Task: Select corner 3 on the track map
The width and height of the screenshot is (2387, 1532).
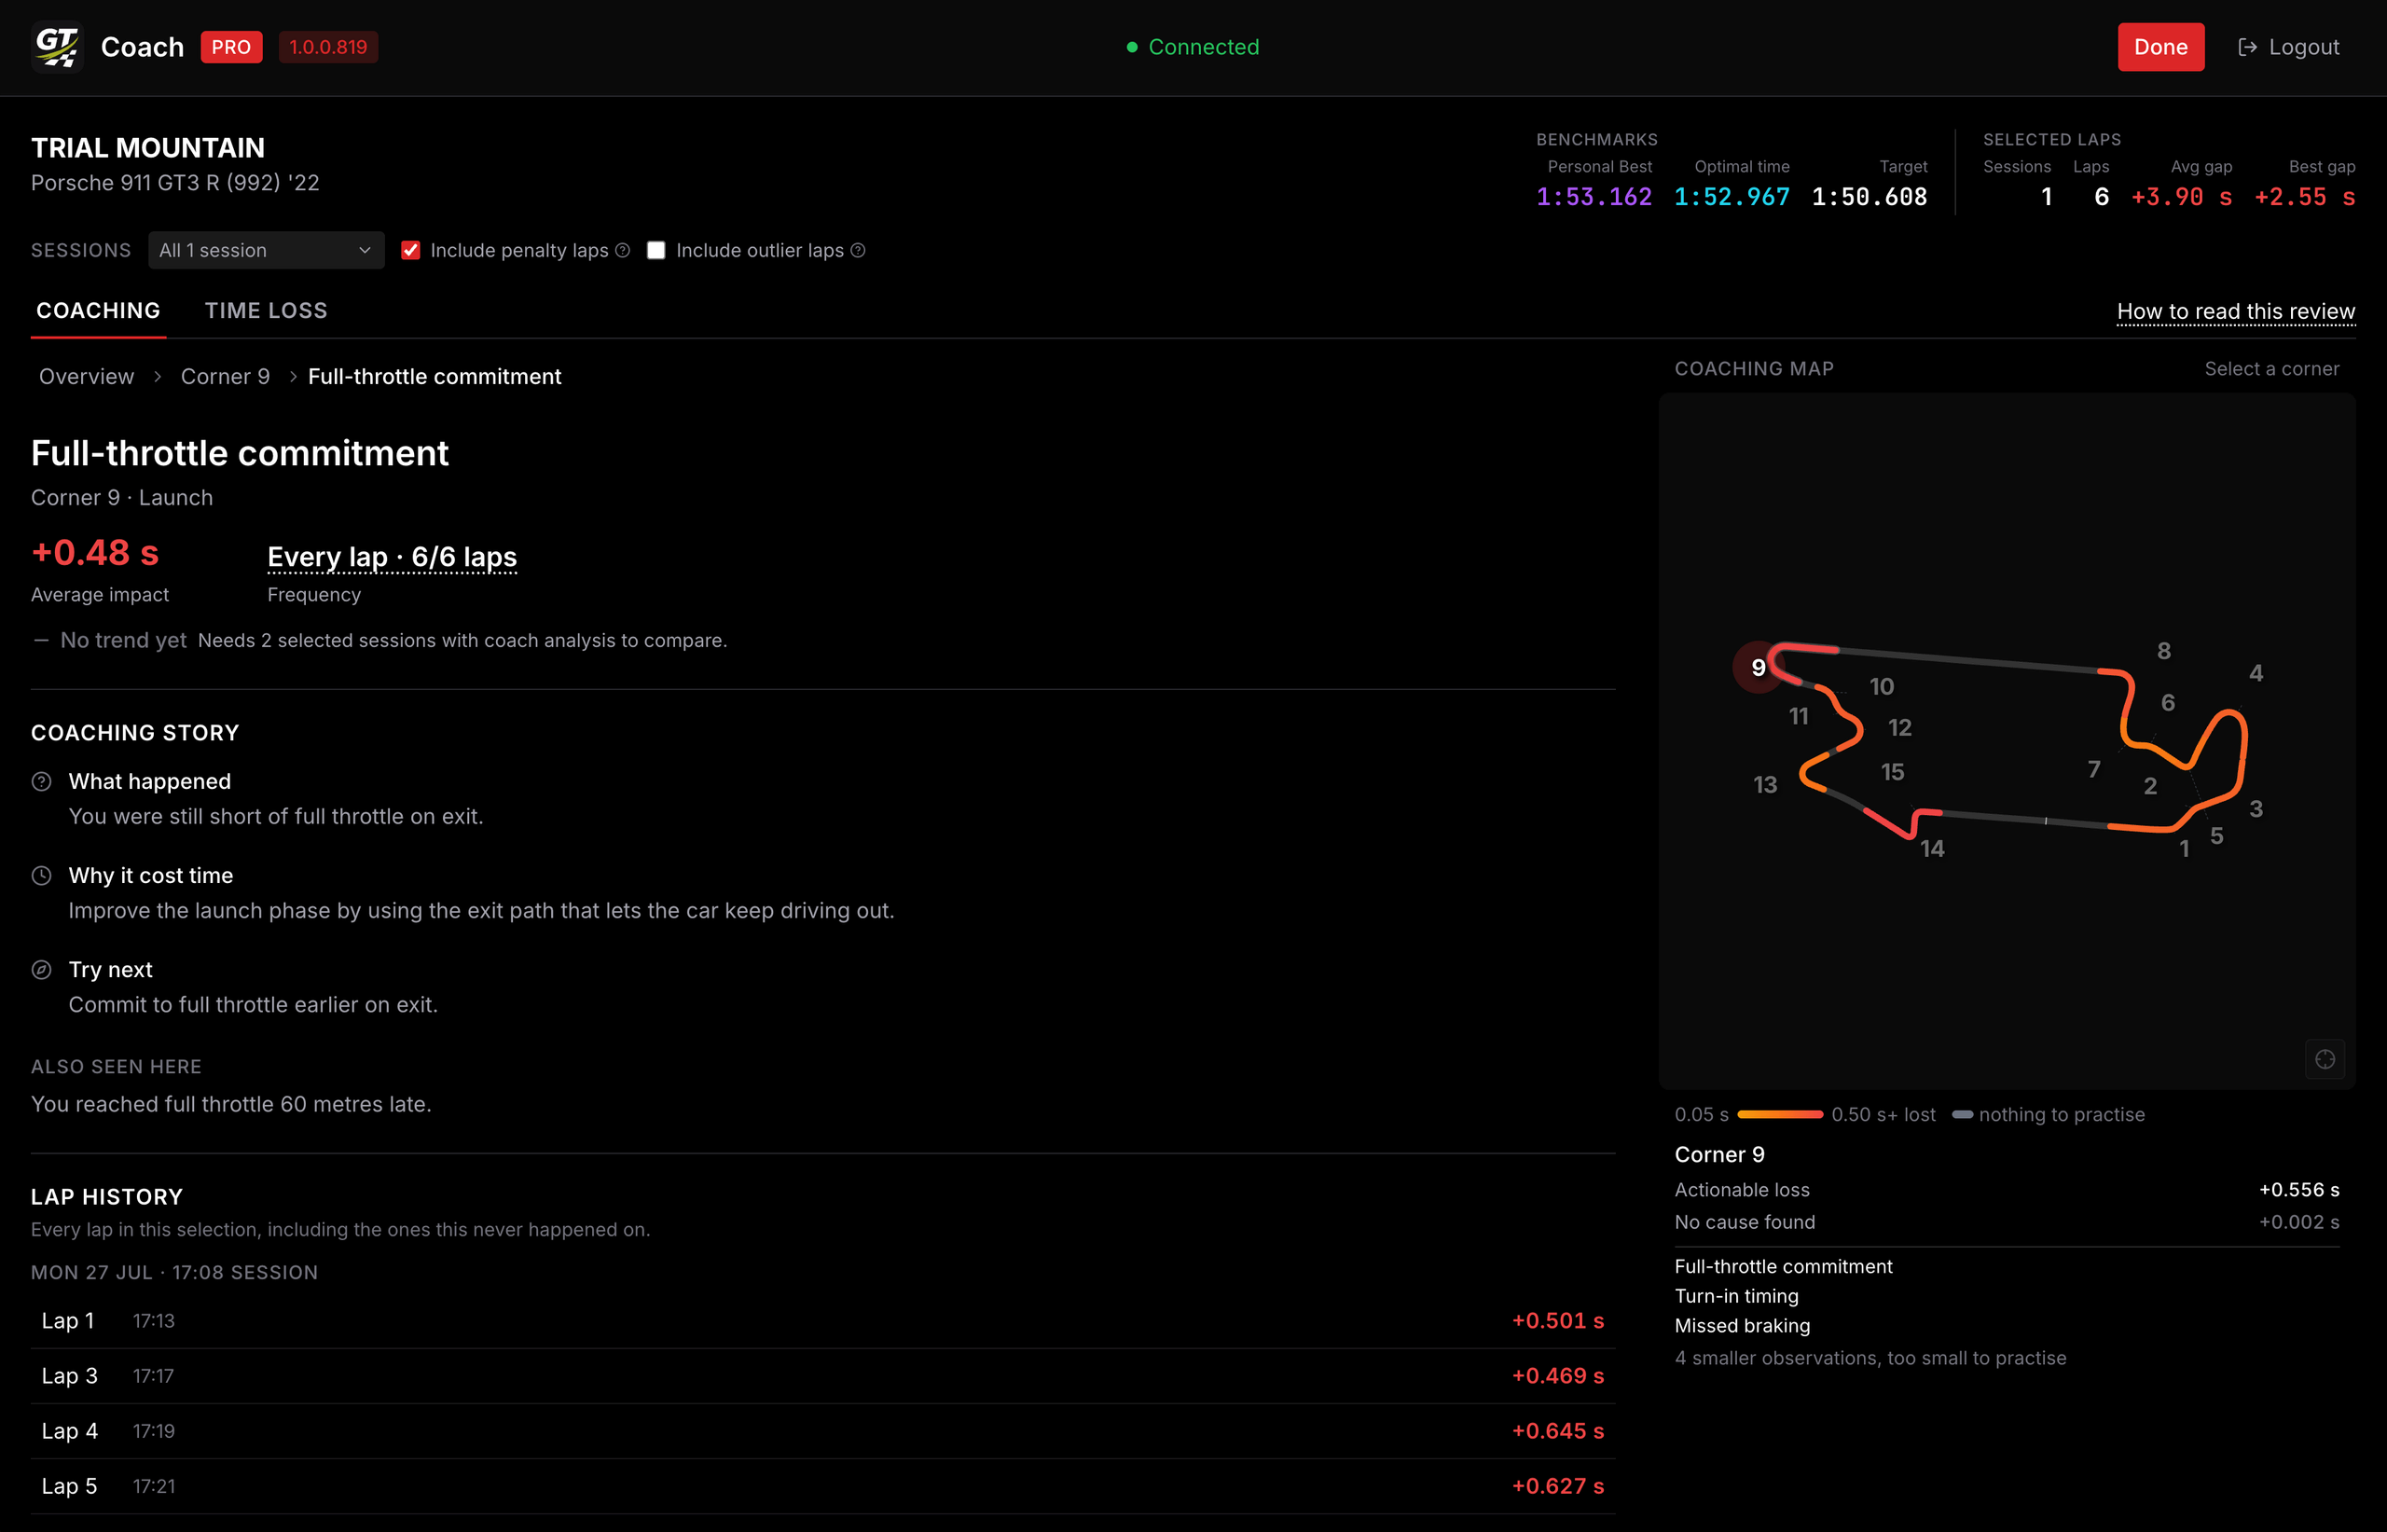Action: click(x=2256, y=808)
